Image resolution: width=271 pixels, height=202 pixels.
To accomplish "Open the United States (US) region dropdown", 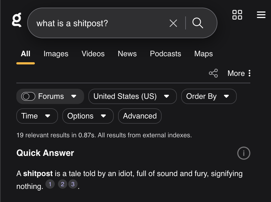I will pyautogui.click(x=133, y=96).
